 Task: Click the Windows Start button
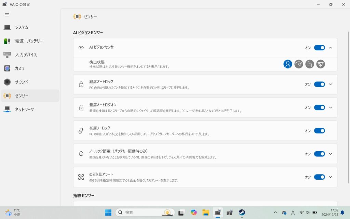(x=108, y=212)
